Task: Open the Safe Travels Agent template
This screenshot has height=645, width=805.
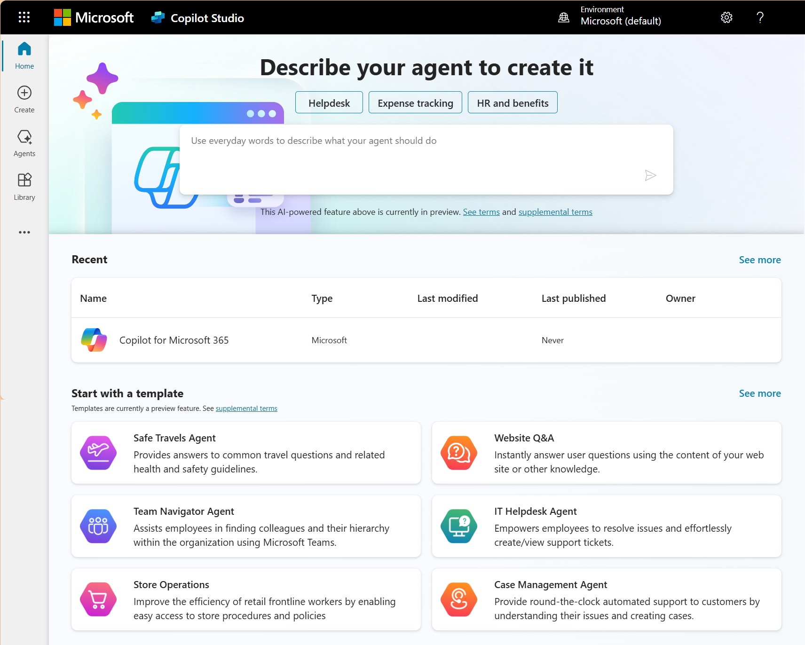Action: coord(245,453)
